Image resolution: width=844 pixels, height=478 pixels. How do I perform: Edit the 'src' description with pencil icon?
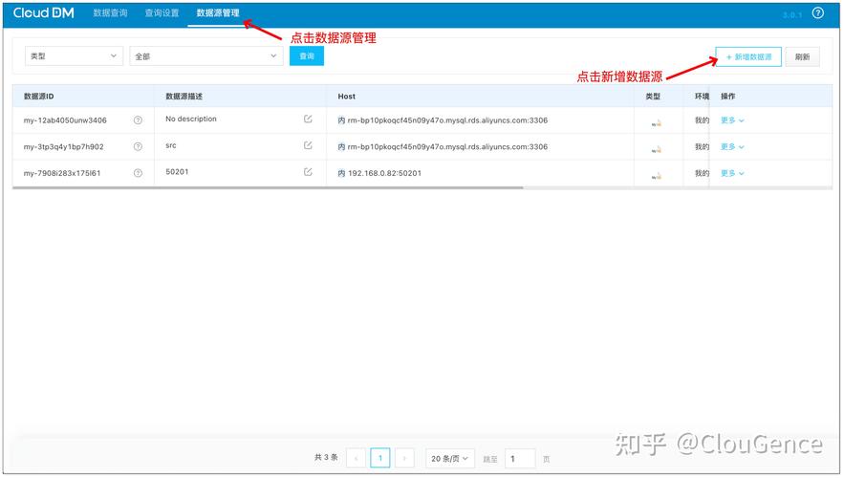click(x=308, y=146)
